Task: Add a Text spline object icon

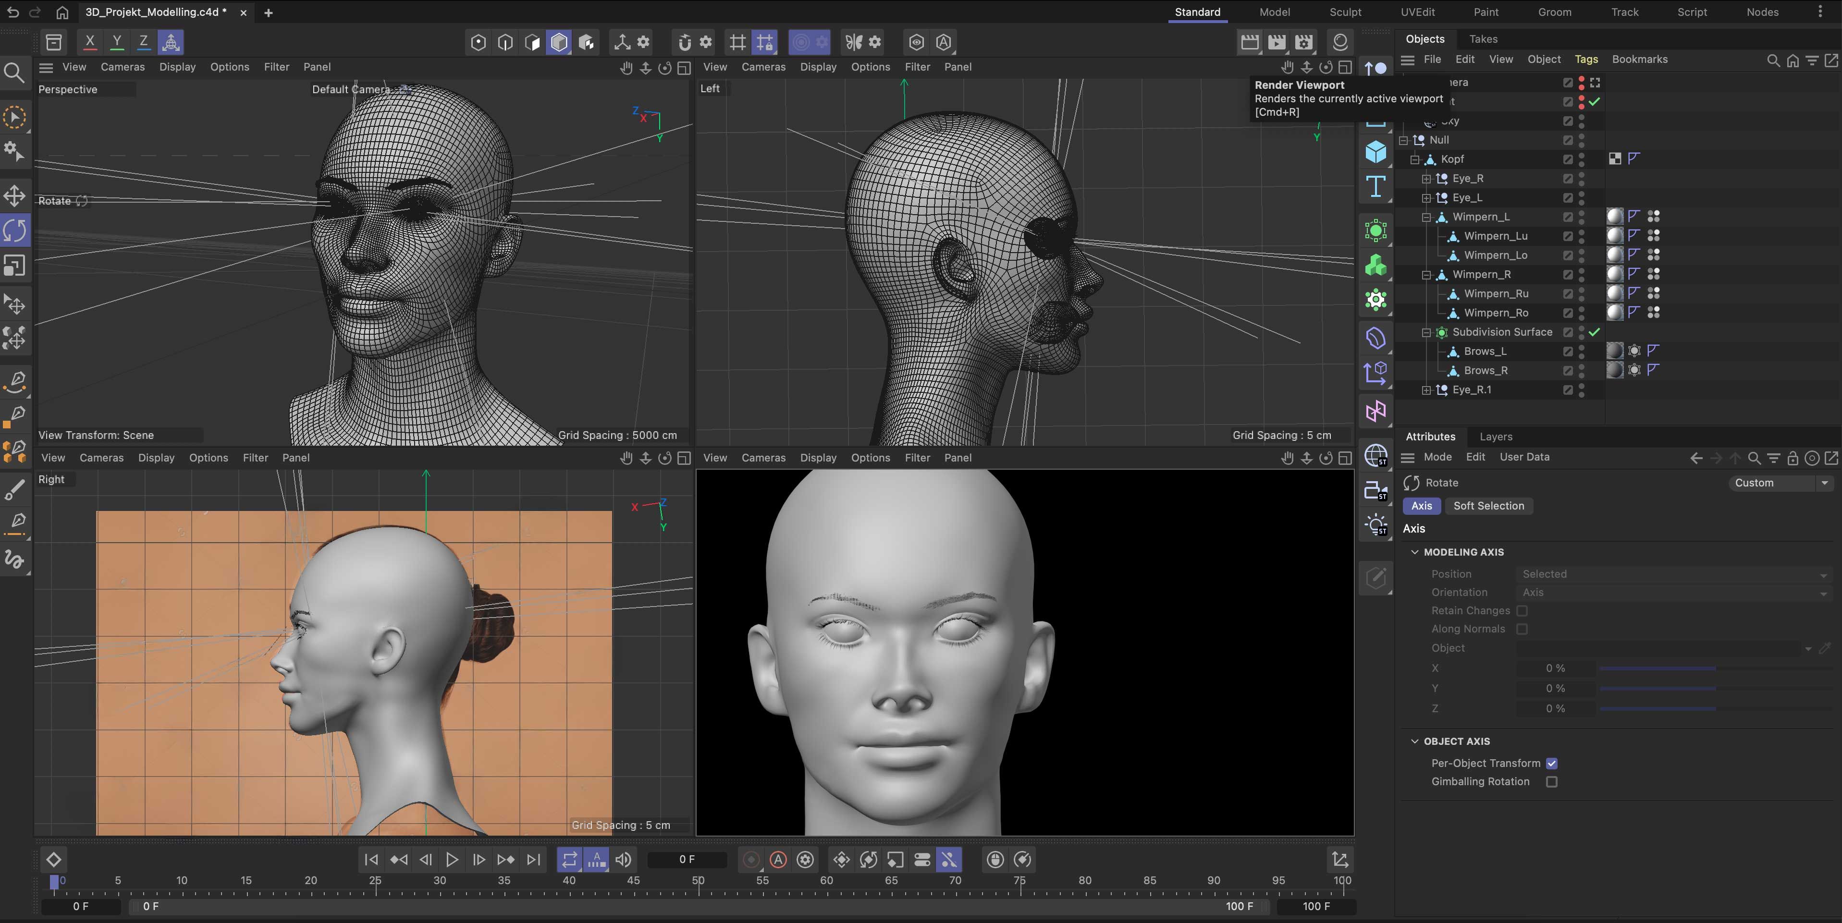Action: pyautogui.click(x=1375, y=187)
